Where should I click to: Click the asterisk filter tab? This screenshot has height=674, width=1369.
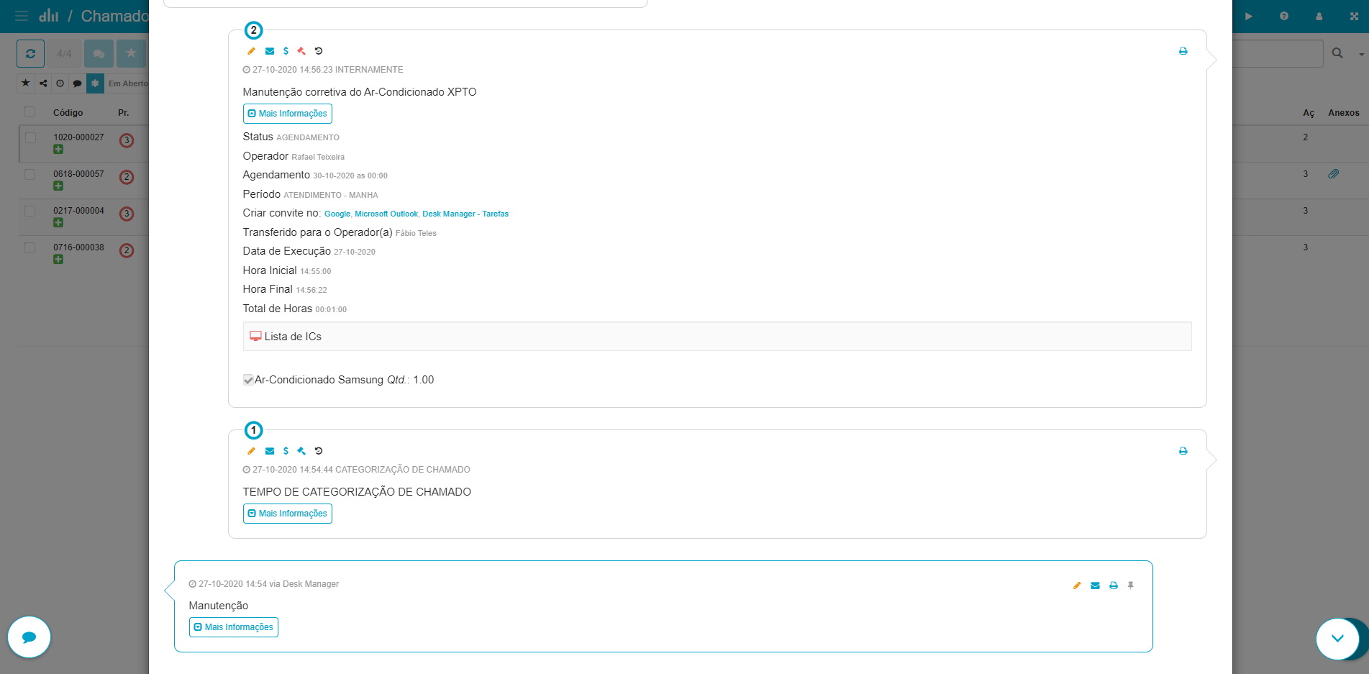(95, 83)
